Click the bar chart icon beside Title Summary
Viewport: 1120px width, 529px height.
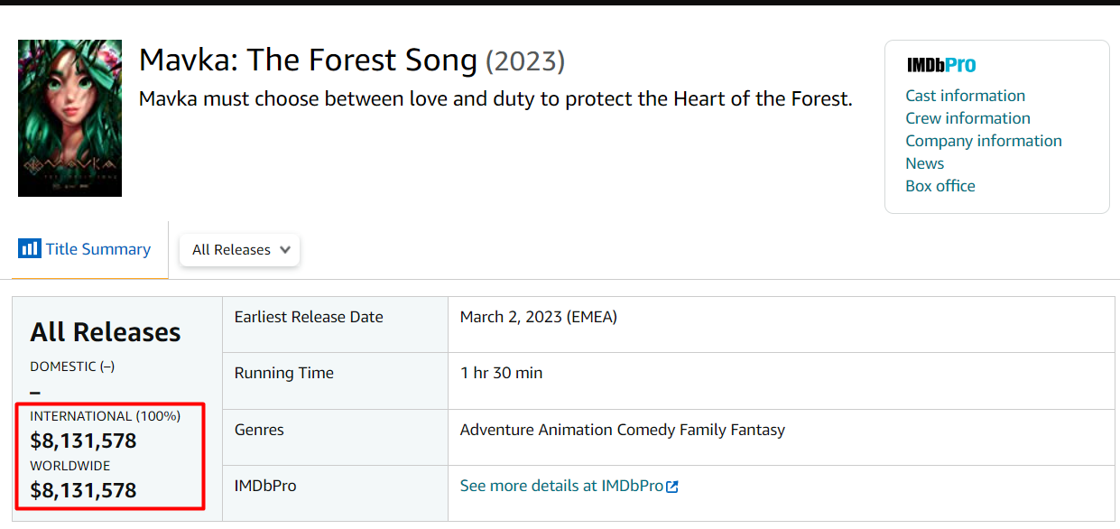pyautogui.click(x=30, y=249)
